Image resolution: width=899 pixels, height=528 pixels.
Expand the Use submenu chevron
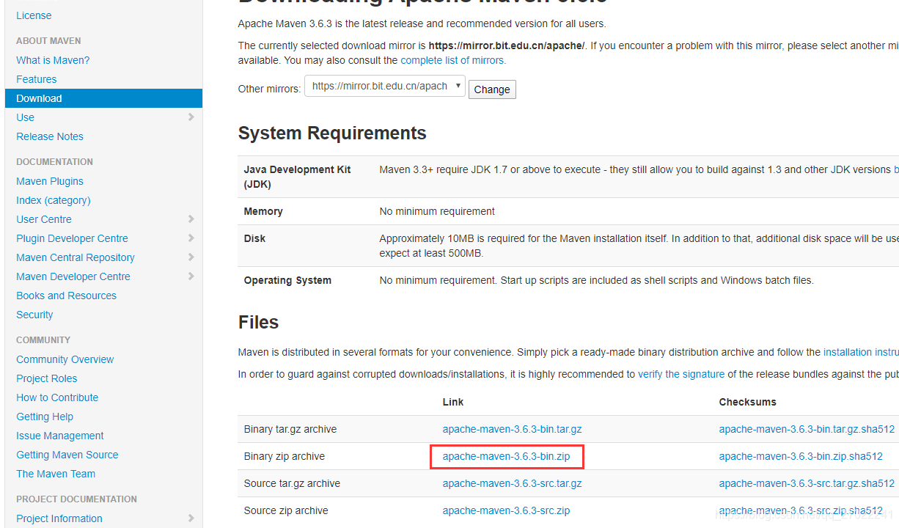[x=191, y=117]
